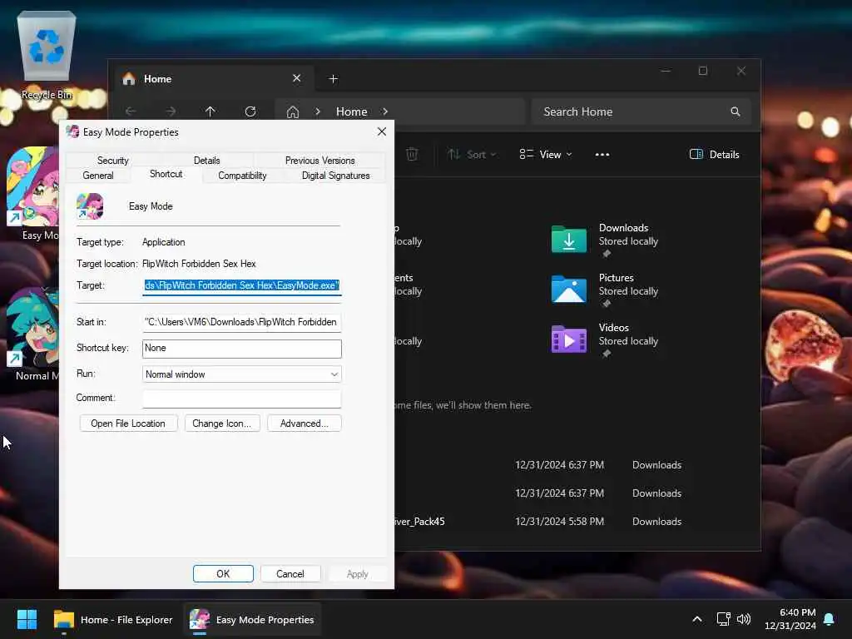Screen dimensions: 852x639
Task: Click the first 12/31/2024 6:37 PM entry
Action: [x=560, y=464]
